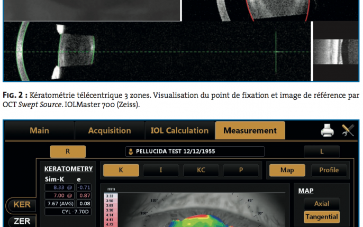Click the 7.67 (AVG) value
This screenshot has height=227, width=363.
[x=59, y=204]
